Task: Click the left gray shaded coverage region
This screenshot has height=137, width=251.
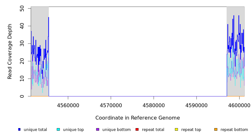Action: pyautogui.click(x=40, y=19)
